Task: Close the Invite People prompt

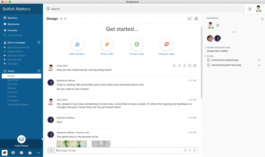Action: pos(43,139)
